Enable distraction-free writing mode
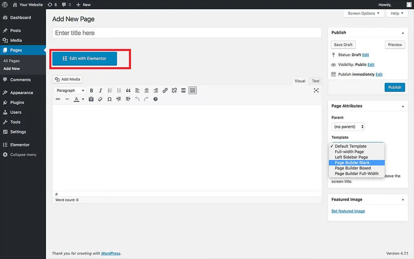Screen dimensions: 414x259 [316, 91]
